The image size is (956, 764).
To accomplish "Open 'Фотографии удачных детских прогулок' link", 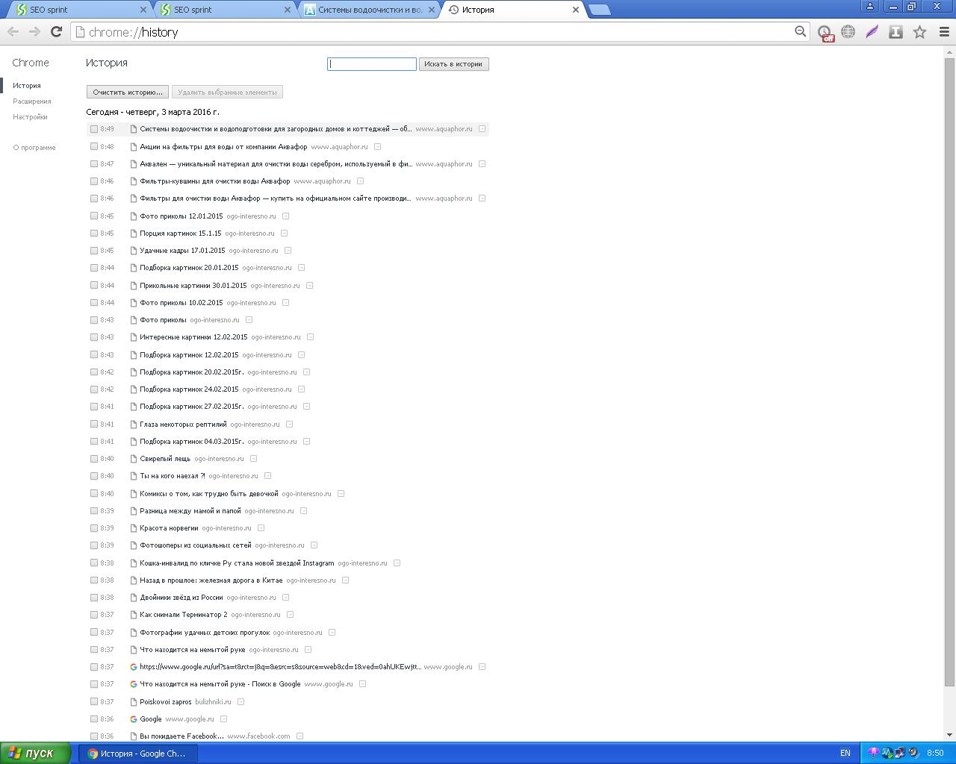I will tap(205, 633).
